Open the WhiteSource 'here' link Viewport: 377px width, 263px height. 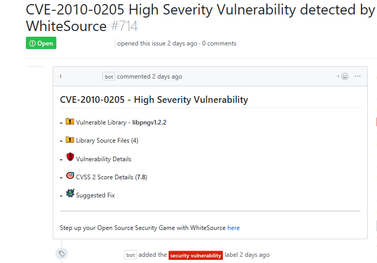pyautogui.click(x=233, y=228)
